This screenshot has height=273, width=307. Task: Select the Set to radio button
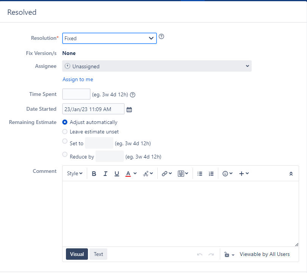[65, 141]
